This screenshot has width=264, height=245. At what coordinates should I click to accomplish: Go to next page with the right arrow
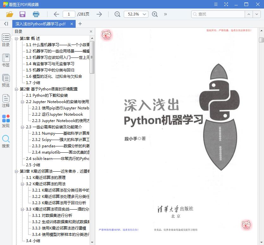pos(99,14)
